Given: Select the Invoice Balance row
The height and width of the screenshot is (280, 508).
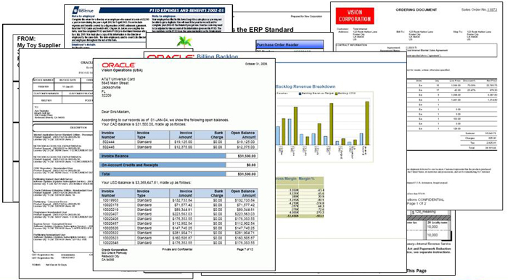Looking at the screenshot, I should (x=179, y=156).
